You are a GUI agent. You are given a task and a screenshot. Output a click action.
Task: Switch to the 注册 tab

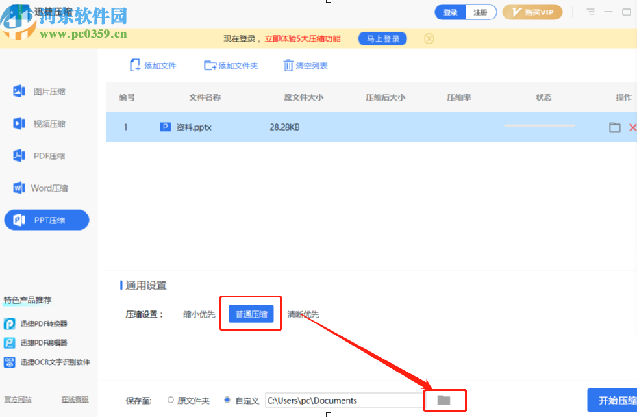point(481,12)
